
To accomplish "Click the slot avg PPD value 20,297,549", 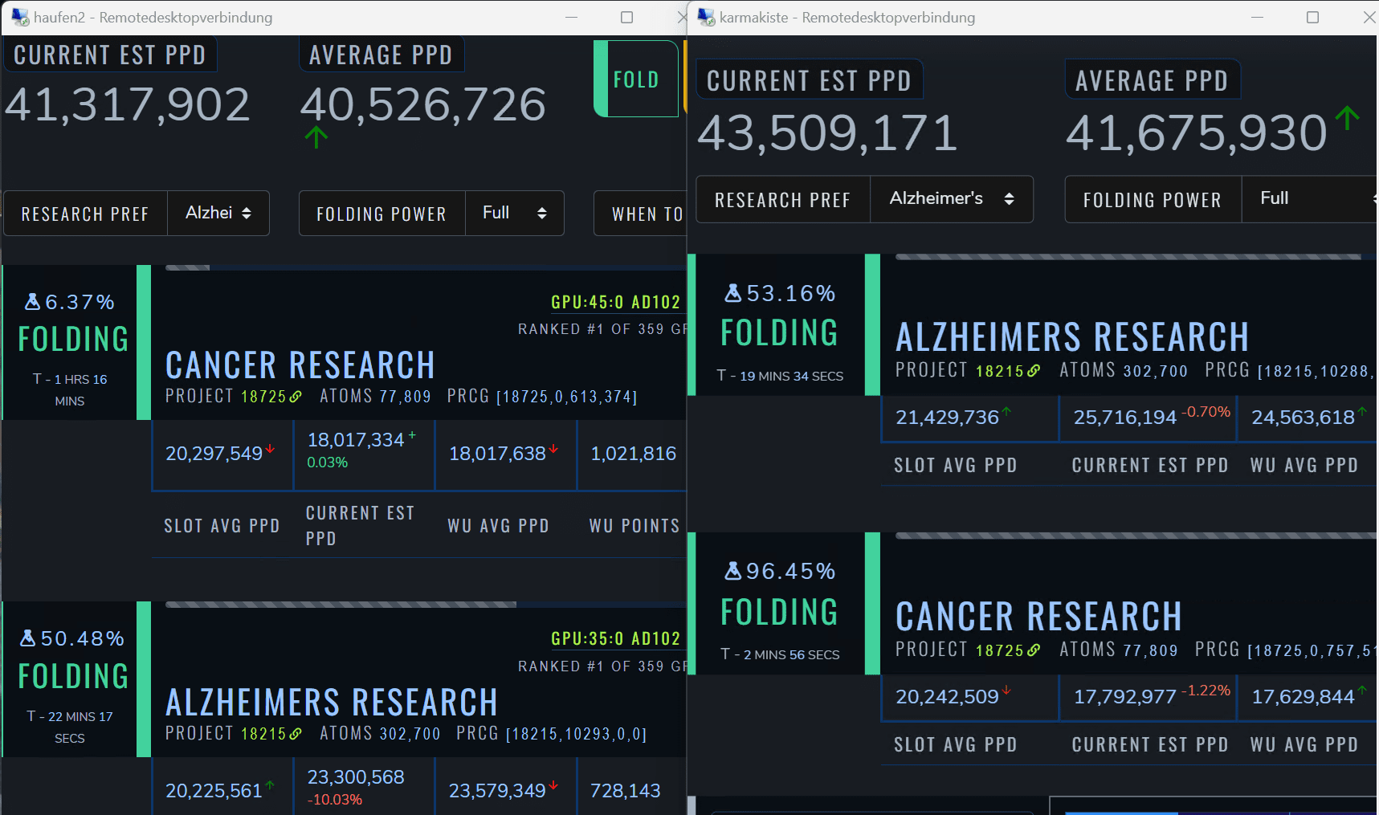I will tap(214, 454).
